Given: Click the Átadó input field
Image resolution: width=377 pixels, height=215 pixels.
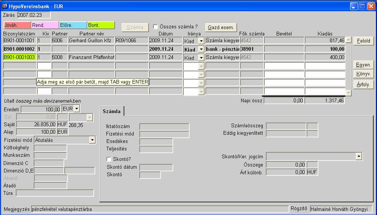Looking at the screenshot, I should pyautogui.click(x=50, y=186).
